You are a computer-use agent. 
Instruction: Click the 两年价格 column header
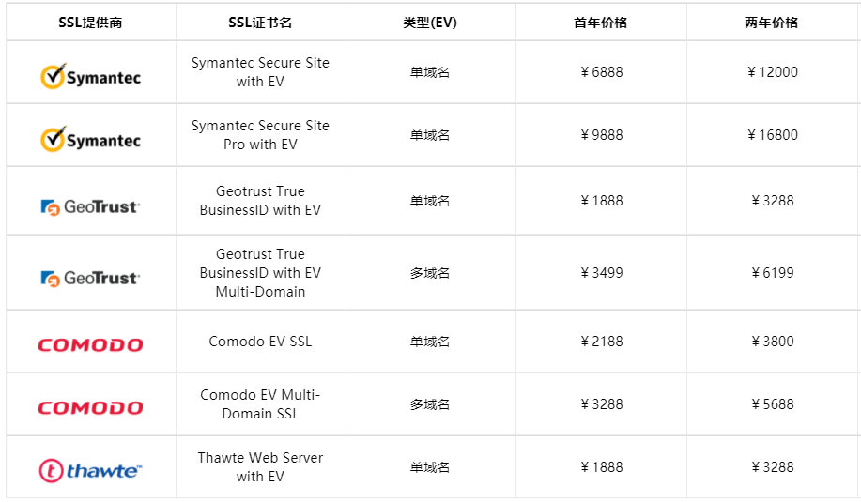[772, 23]
